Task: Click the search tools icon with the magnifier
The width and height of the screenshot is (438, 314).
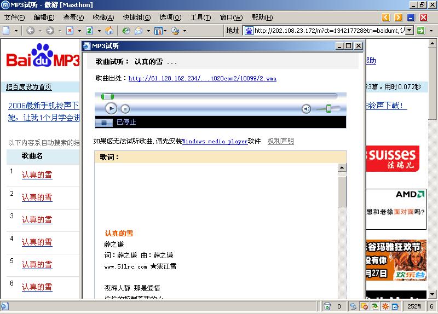Action: point(175,31)
